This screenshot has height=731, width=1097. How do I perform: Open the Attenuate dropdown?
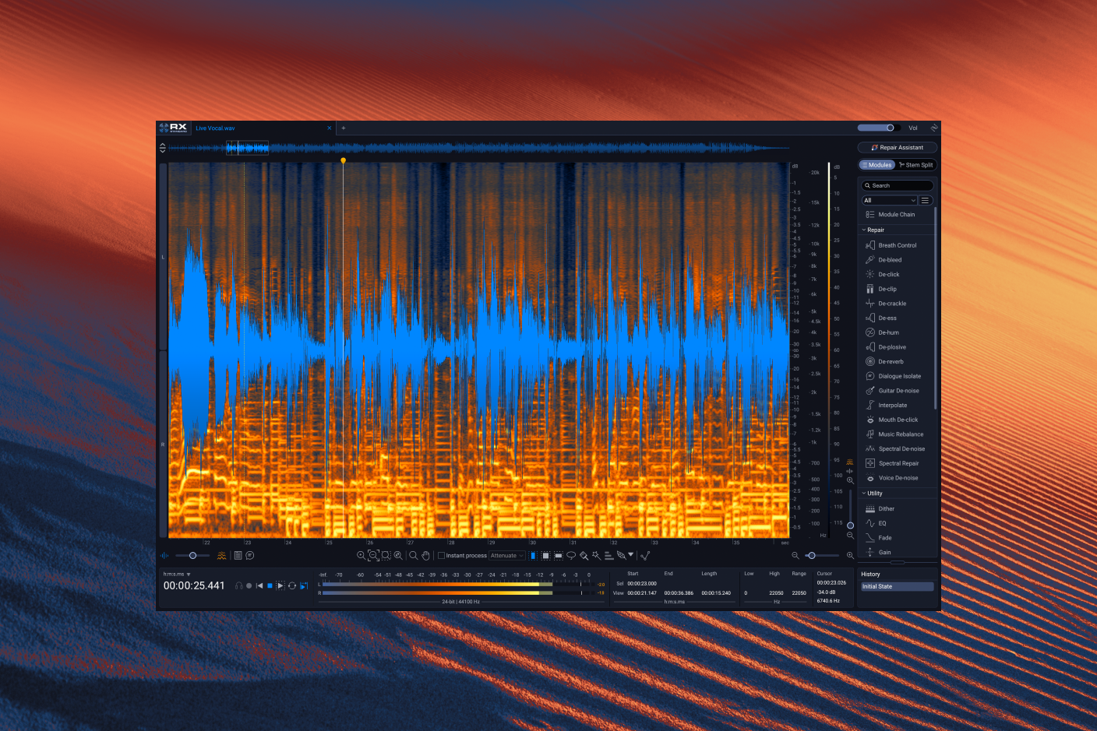[x=507, y=556]
